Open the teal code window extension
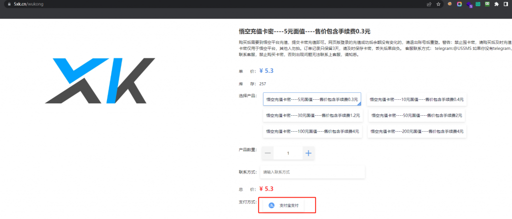 pyautogui.click(x=478, y=4)
